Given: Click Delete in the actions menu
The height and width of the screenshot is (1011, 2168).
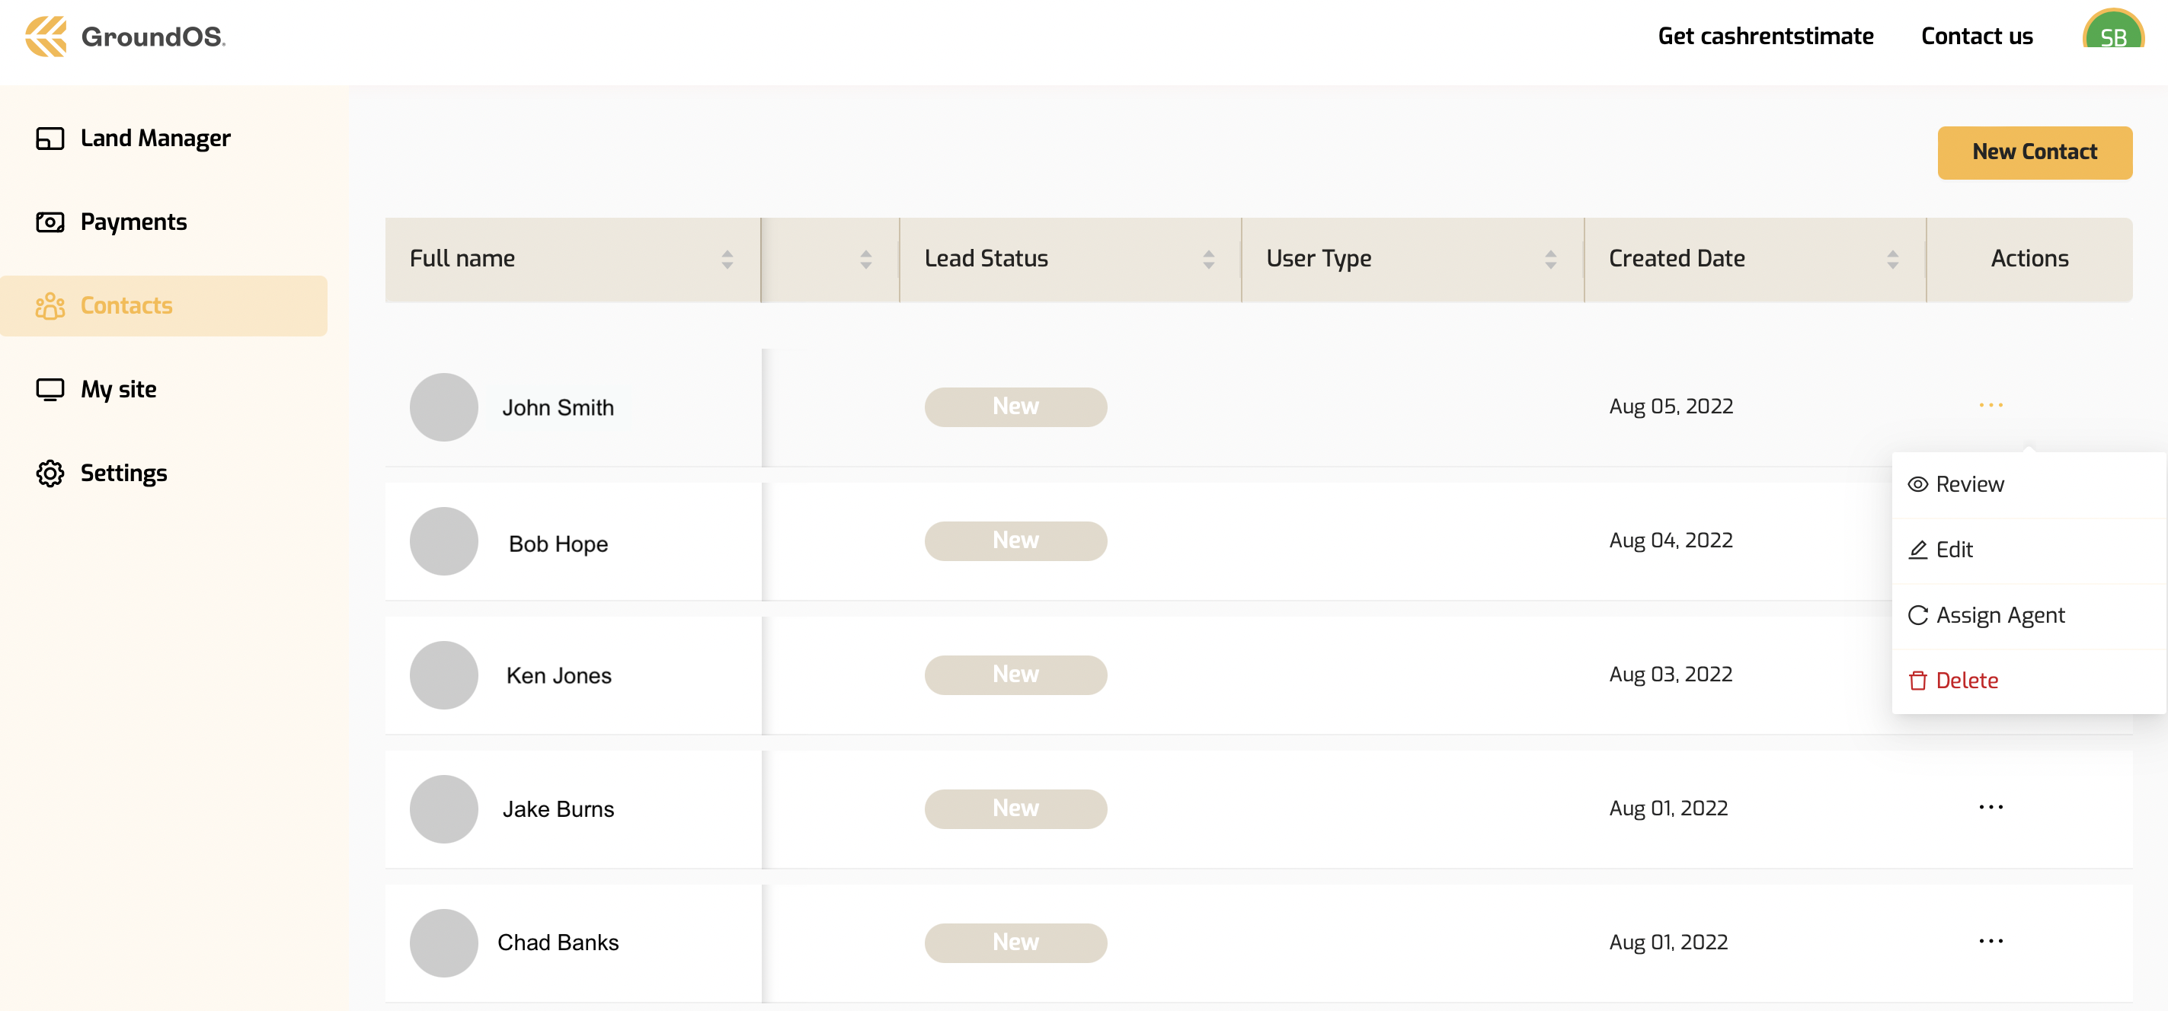Looking at the screenshot, I should click(x=1966, y=681).
